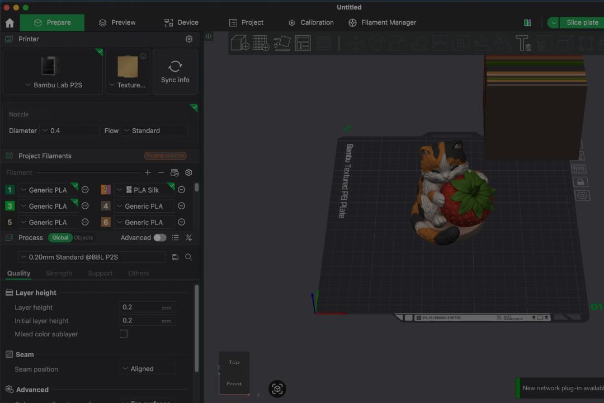Open options for filament 4
604x403 pixels.
pyautogui.click(x=181, y=206)
